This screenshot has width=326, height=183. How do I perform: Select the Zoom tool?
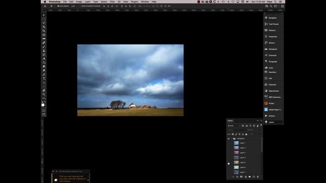44,94
